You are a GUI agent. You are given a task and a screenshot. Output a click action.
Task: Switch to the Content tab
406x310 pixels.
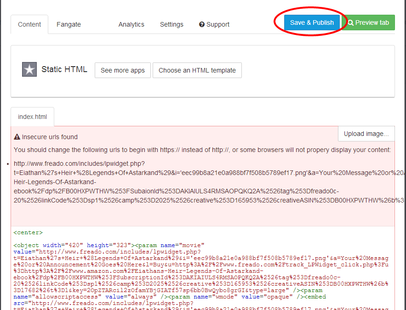tap(29, 24)
